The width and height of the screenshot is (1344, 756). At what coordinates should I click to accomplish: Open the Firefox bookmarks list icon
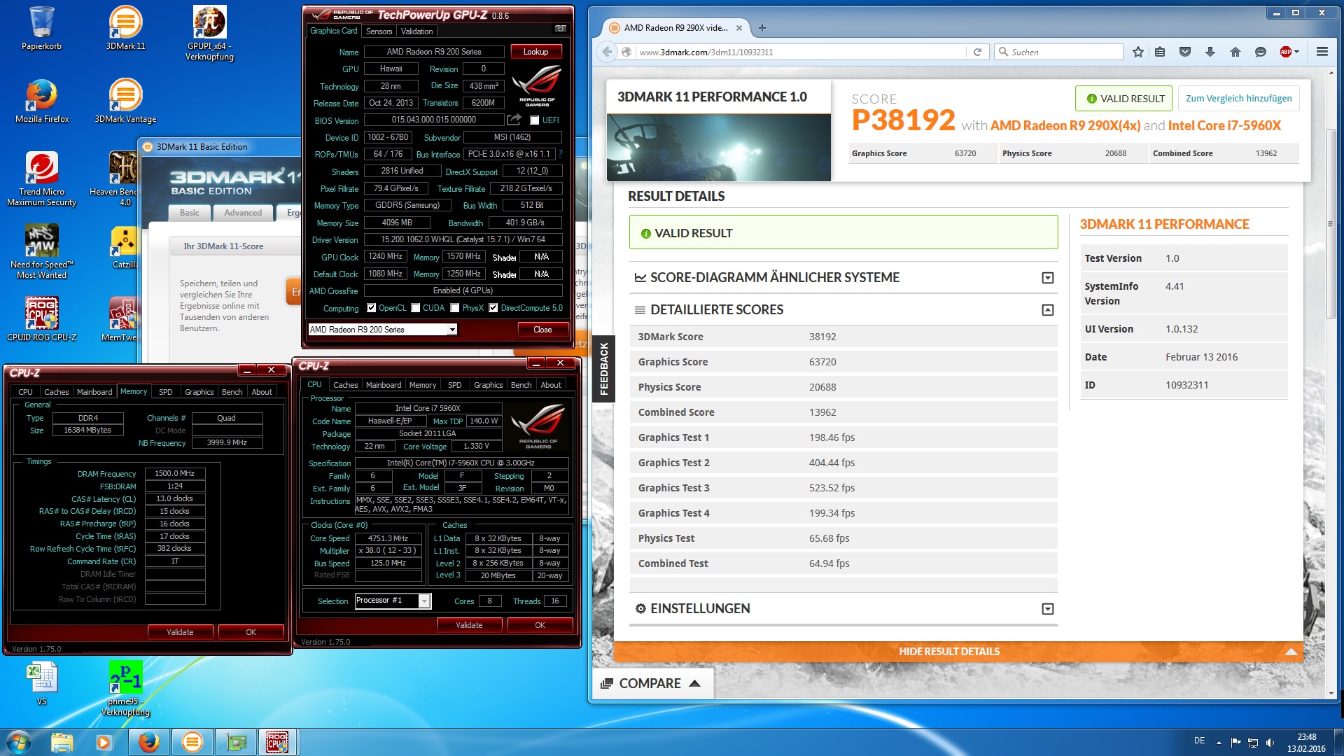pyautogui.click(x=1160, y=52)
